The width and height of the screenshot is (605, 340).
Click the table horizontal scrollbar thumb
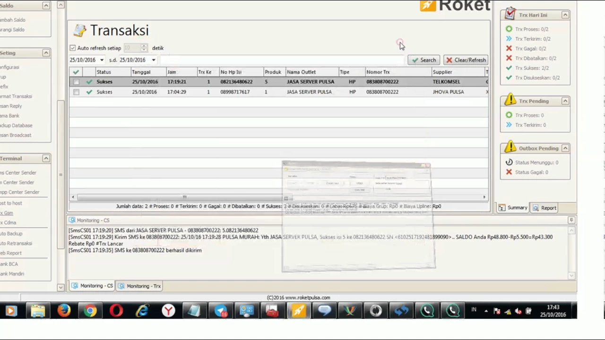pos(184,197)
